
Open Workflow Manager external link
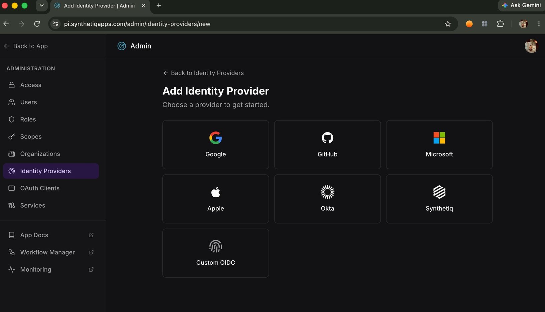click(51, 252)
